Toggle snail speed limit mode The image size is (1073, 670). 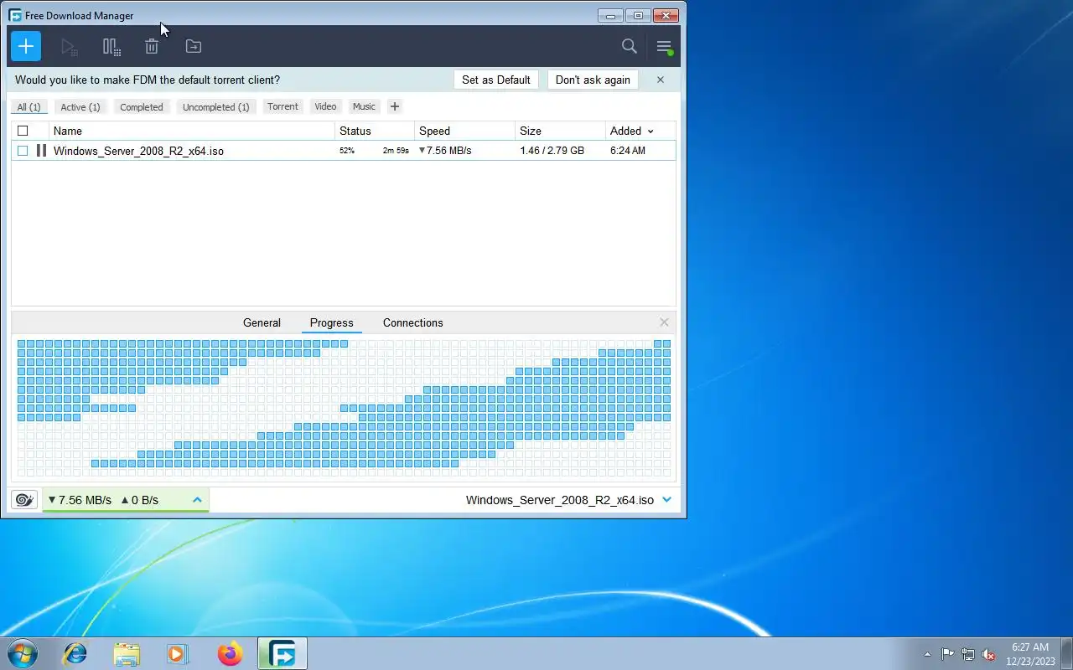[24, 500]
